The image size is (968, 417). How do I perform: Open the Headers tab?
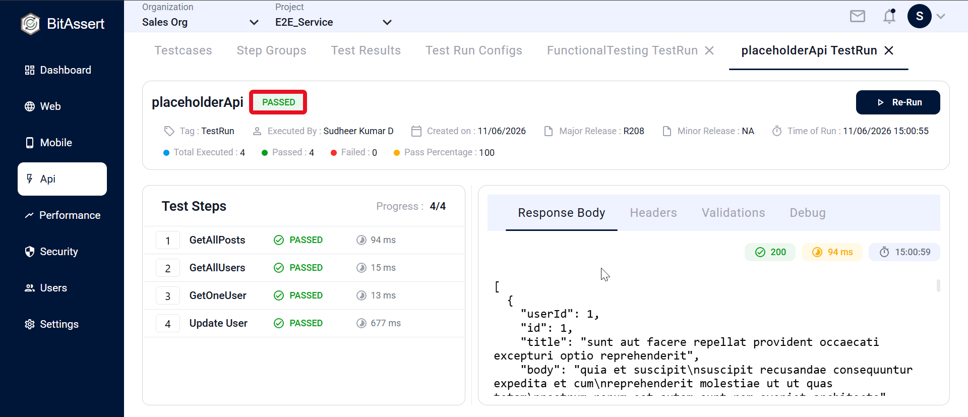click(653, 213)
